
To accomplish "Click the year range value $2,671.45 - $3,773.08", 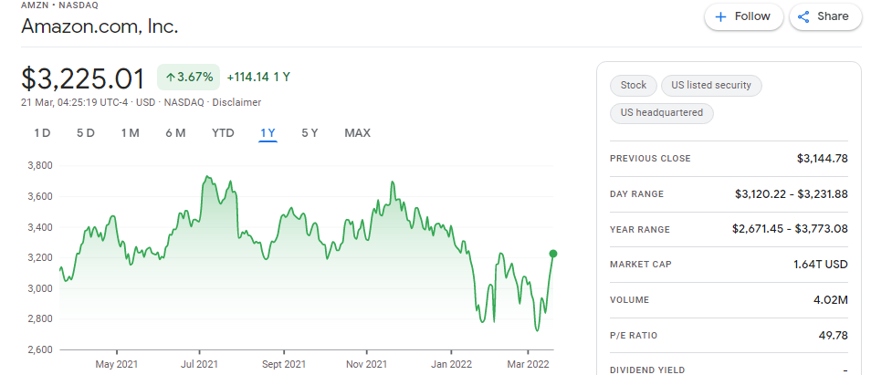I will click(790, 229).
